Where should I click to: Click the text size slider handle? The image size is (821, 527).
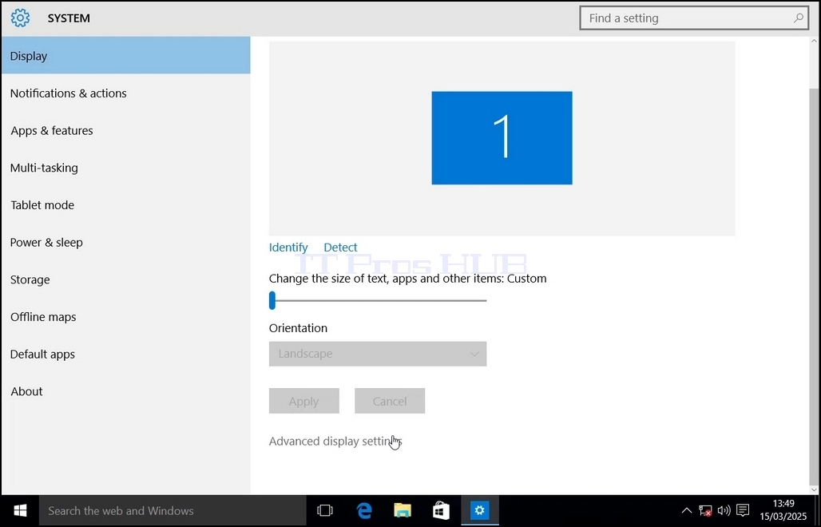(x=272, y=300)
